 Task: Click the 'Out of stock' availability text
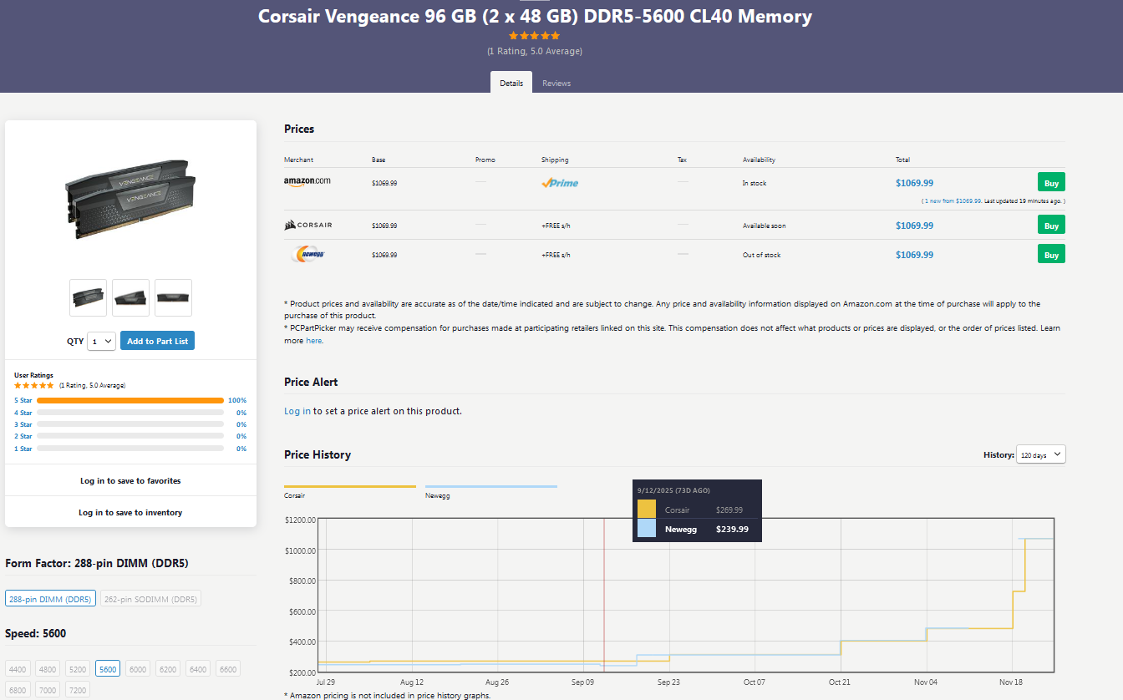pos(762,255)
